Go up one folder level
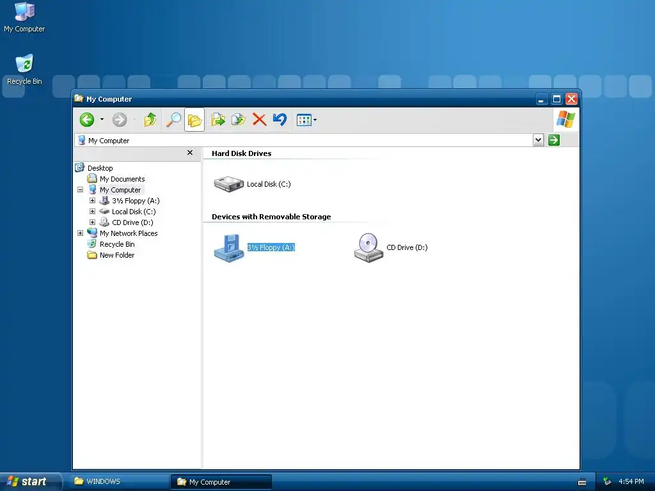The image size is (655, 491). point(150,120)
